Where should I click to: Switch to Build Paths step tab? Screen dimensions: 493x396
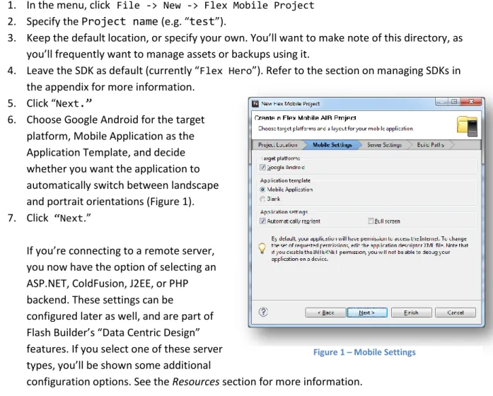point(431,145)
